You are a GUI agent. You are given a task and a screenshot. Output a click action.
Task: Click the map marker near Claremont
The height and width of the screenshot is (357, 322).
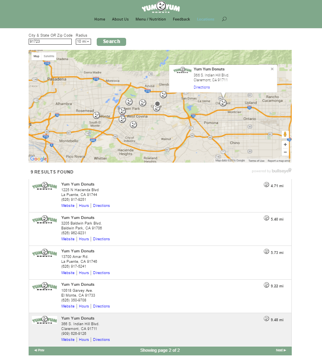pos(223,103)
